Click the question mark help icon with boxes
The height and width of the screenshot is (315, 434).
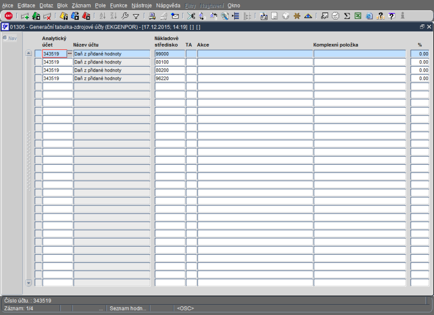(x=380, y=16)
